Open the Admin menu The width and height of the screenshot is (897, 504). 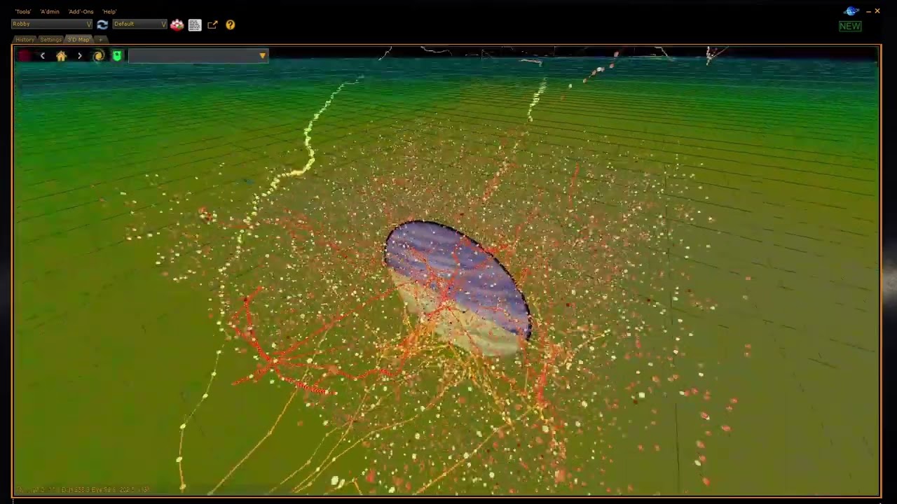point(50,12)
